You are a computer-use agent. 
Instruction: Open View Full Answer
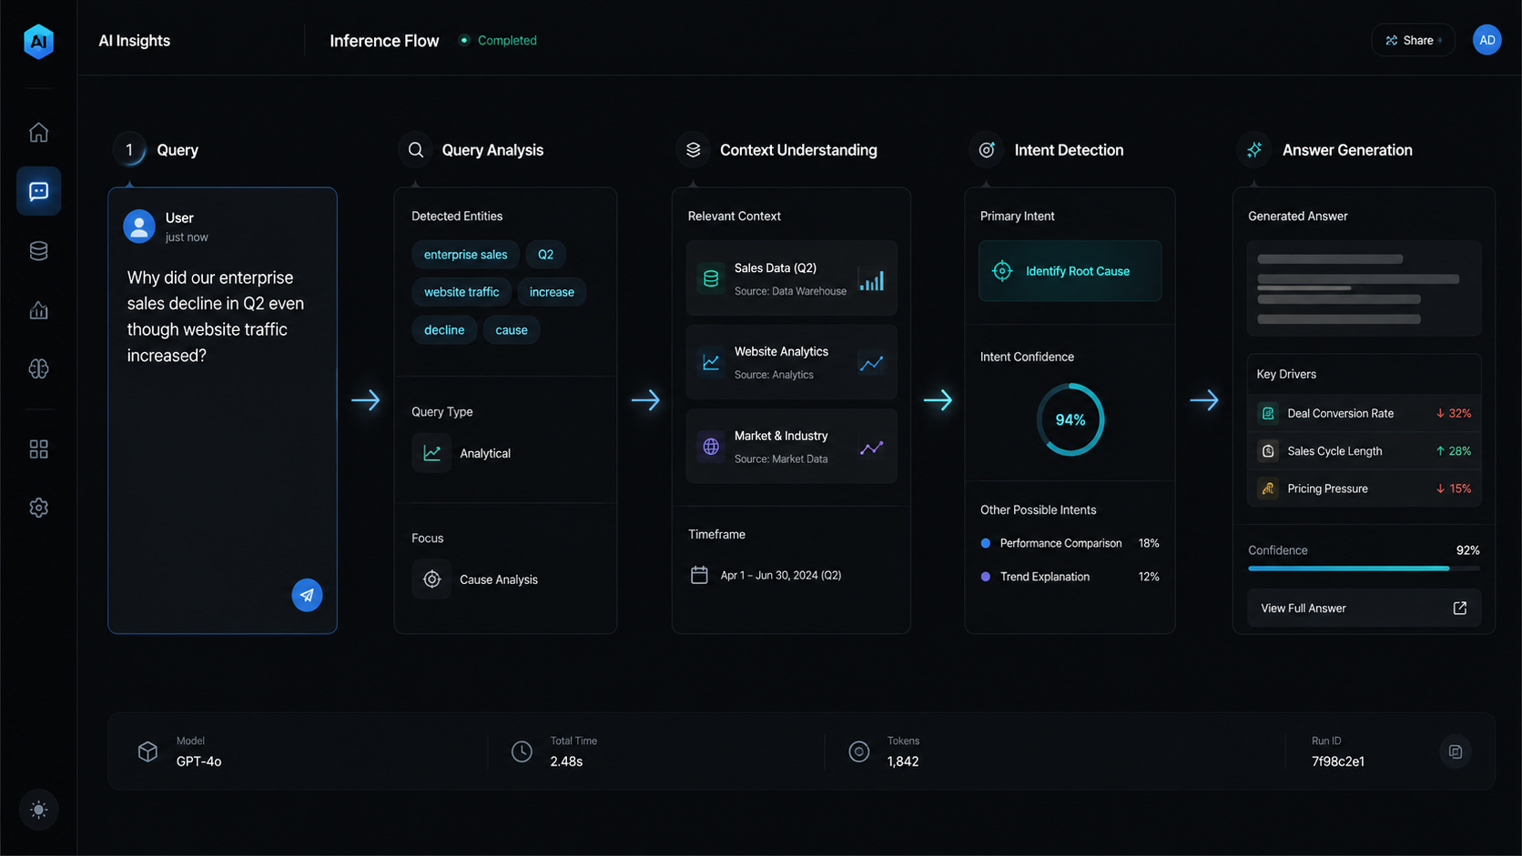1364,608
